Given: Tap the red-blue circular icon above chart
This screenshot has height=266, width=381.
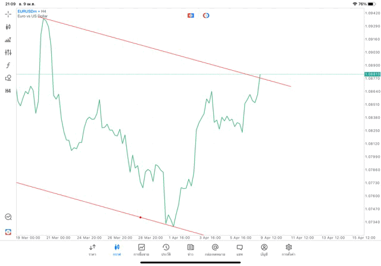Looking at the screenshot, I should click(x=206, y=15).
